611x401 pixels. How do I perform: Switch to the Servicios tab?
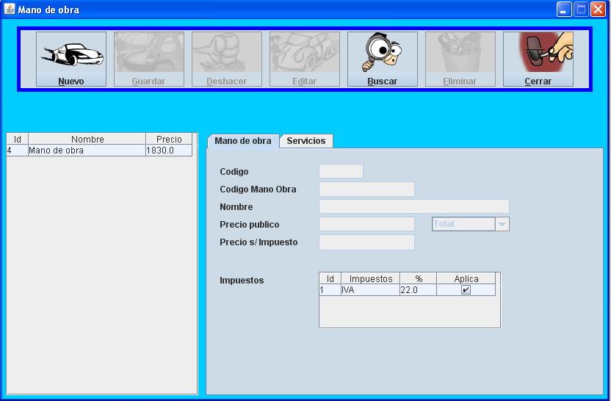click(306, 141)
